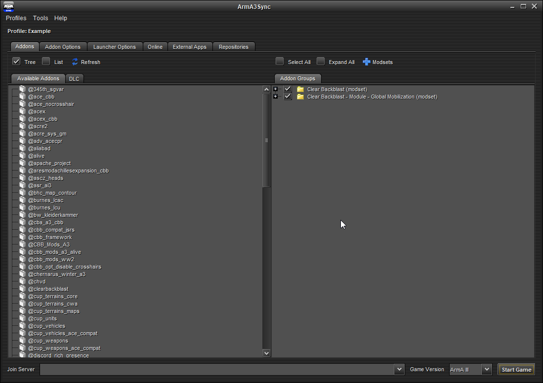Click the addon list scroll up arrow
This screenshot has width=543, height=383.
coord(266,89)
